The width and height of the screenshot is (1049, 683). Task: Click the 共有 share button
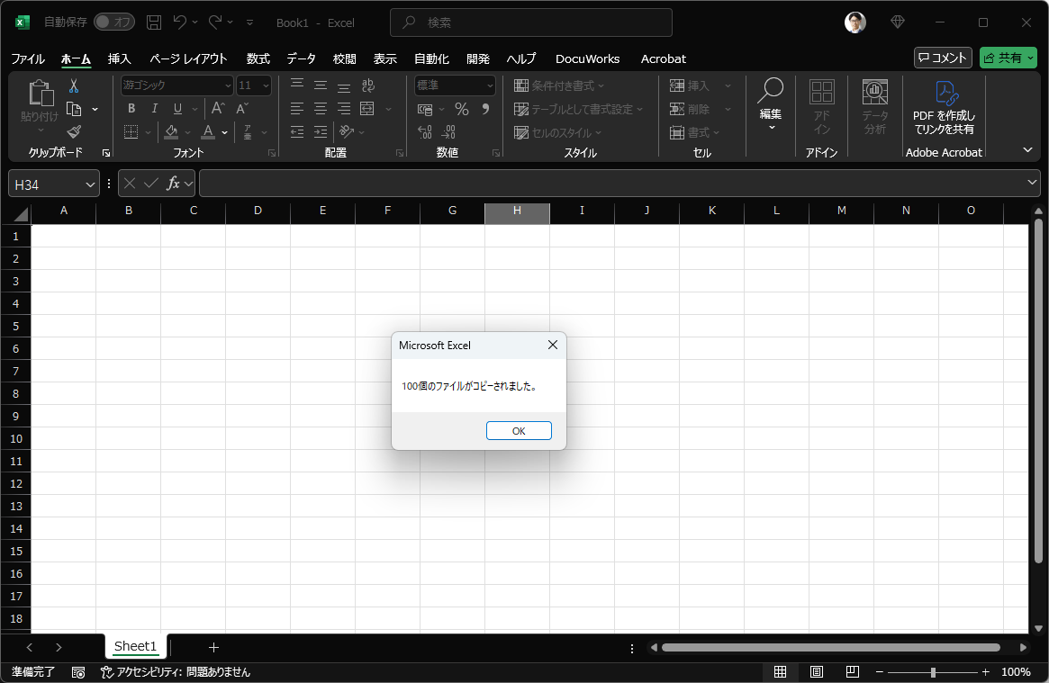point(1008,58)
